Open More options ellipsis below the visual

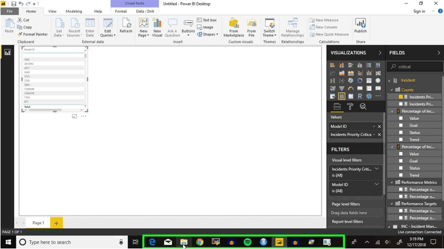[x=83, y=116]
